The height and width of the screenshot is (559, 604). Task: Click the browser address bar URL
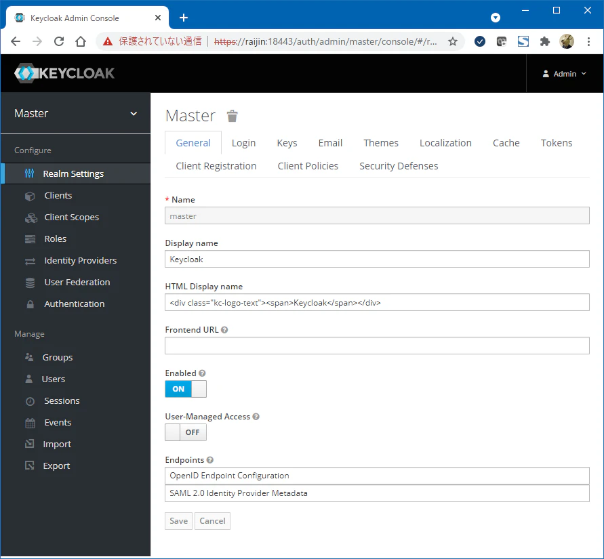click(325, 41)
